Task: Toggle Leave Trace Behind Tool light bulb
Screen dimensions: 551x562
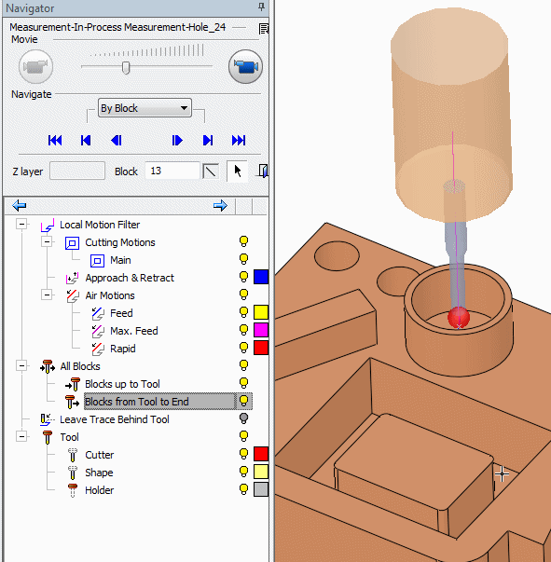Action: (x=243, y=418)
